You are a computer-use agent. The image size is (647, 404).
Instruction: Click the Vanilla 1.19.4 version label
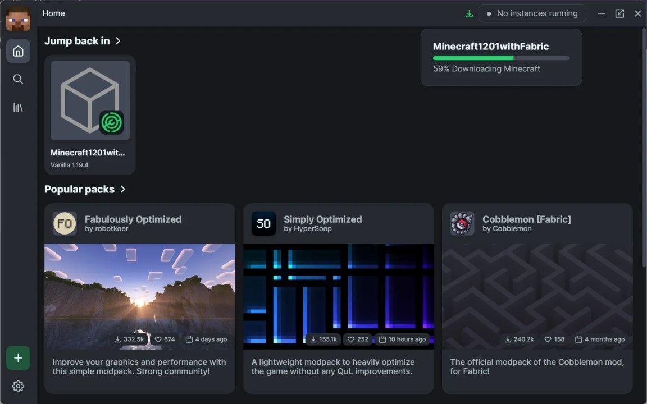pyautogui.click(x=69, y=165)
